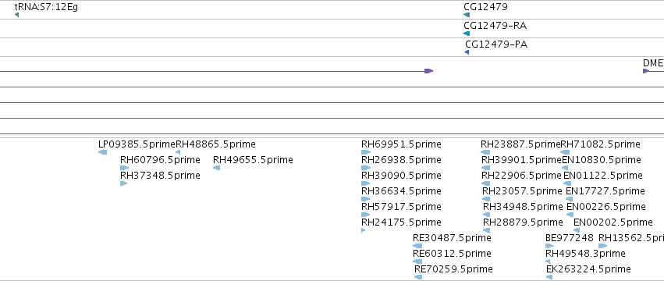Image resolution: width=664 pixels, height=281 pixels.
Task: Select the EK263224.5prime arrow marker
Action: pyautogui.click(x=549, y=277)
